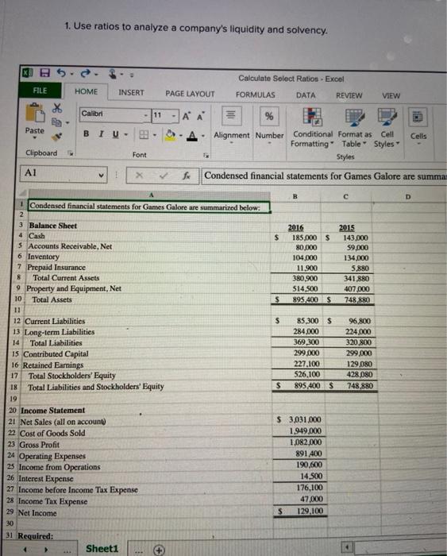Click the Fill Color bucket icon

pos(171,135)
